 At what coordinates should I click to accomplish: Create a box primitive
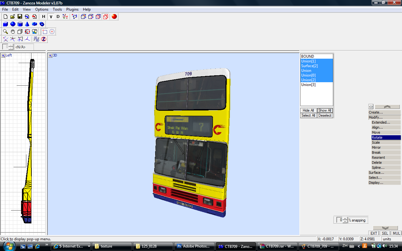[x=5, y=24]
